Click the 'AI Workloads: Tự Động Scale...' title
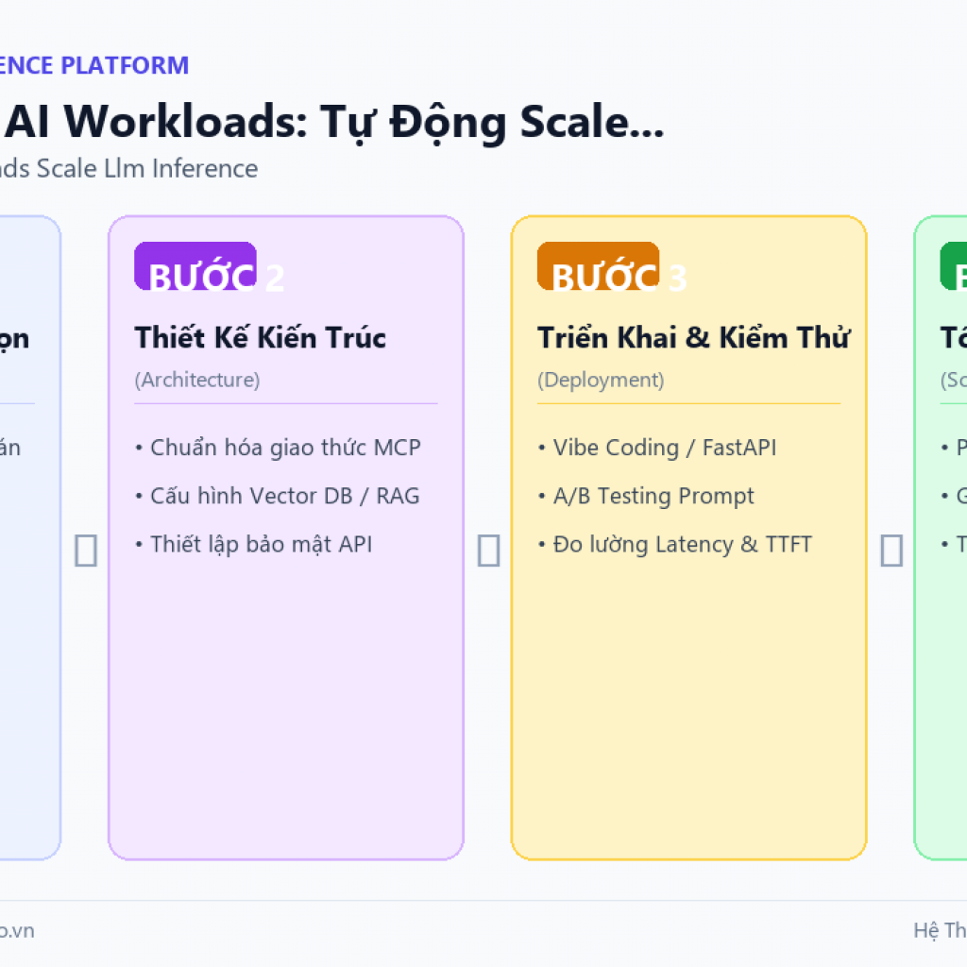967x967 pixels. pos(333,122)
